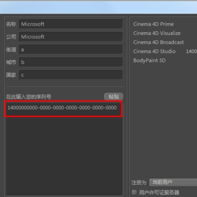Viewport: 197px width, 197px height.
Task: Click the 城市 input field
Action: point(71,62)
